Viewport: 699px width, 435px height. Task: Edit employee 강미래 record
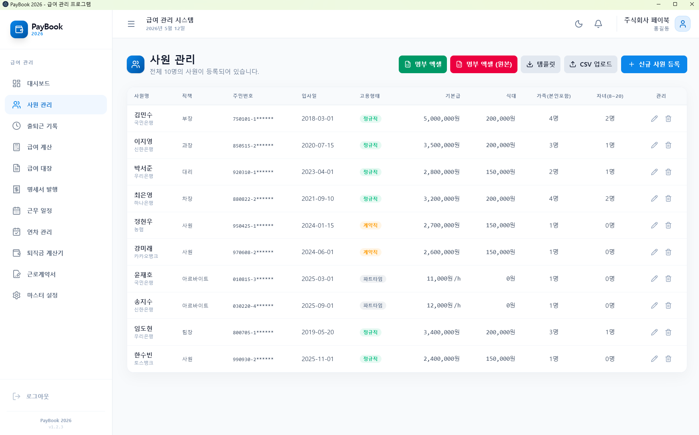(655, 252)
